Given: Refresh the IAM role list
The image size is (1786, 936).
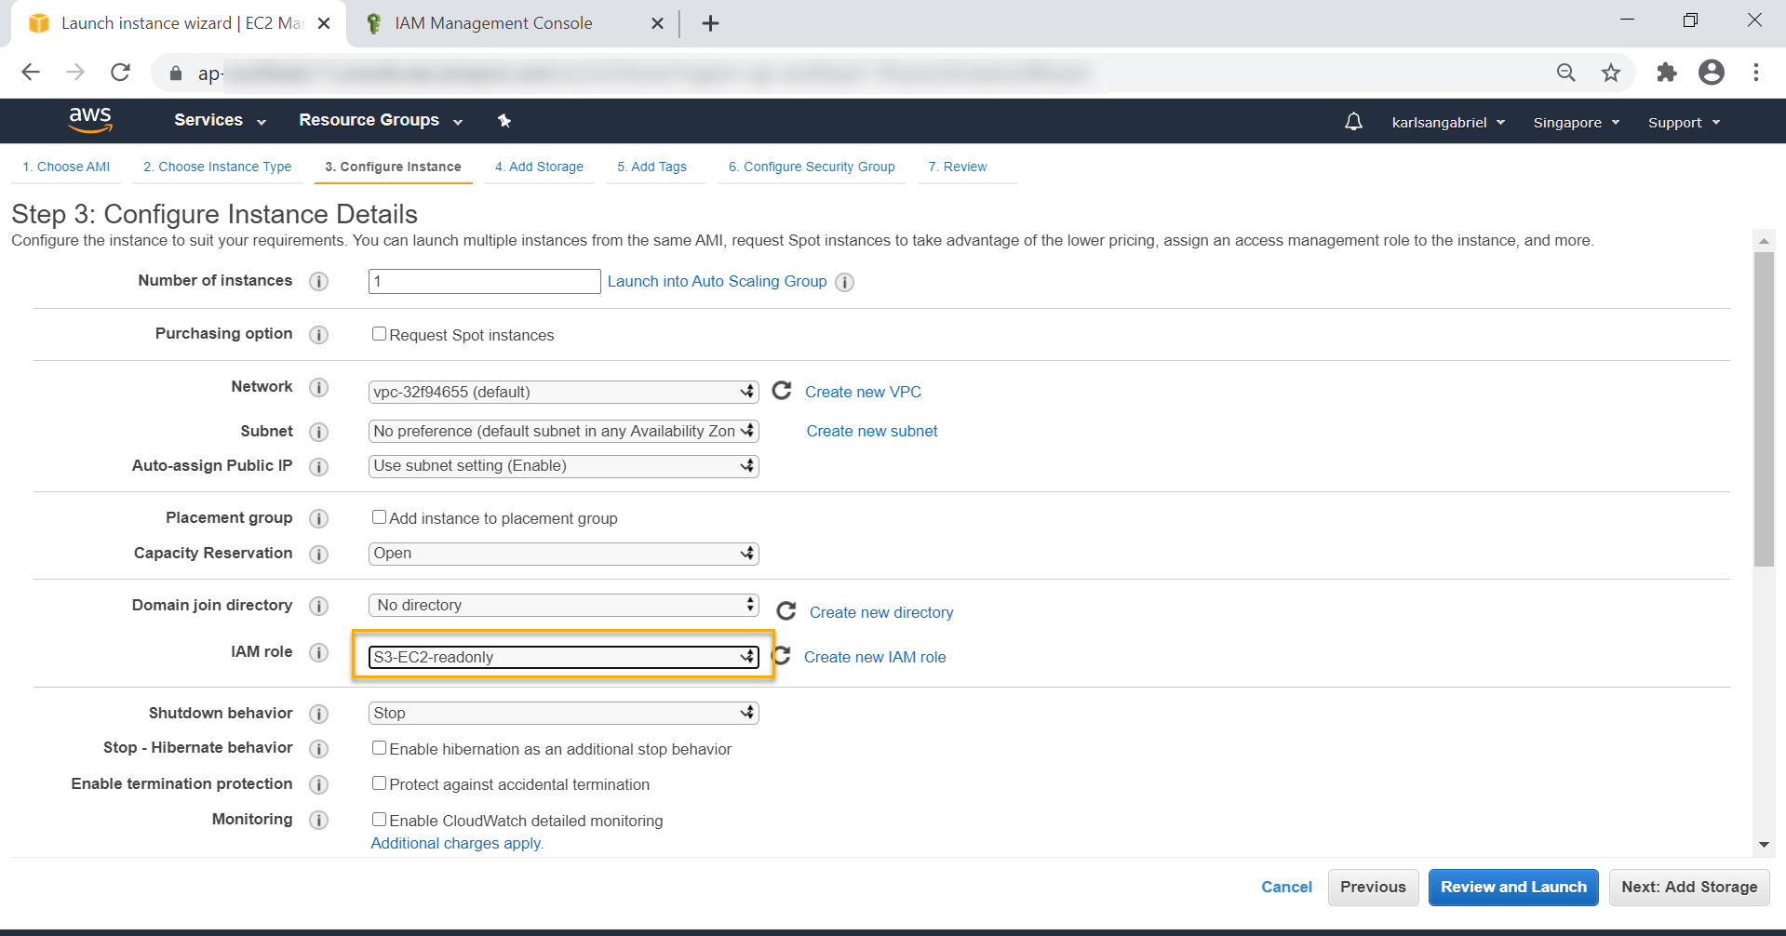Looking at the screenshot, I should click(783, 656).
